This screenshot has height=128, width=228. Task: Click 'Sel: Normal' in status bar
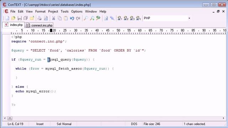[x=64, y=124]
